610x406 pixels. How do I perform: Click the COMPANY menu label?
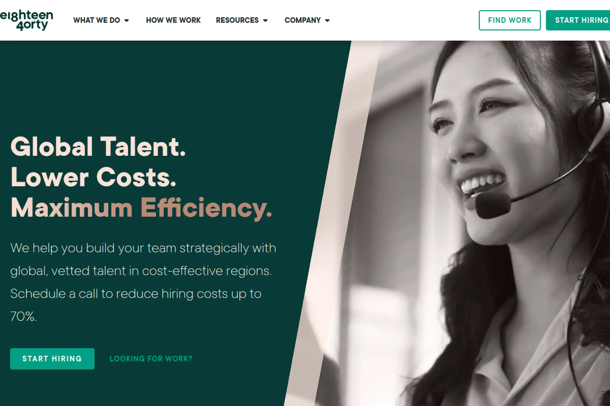pos(303,20)
